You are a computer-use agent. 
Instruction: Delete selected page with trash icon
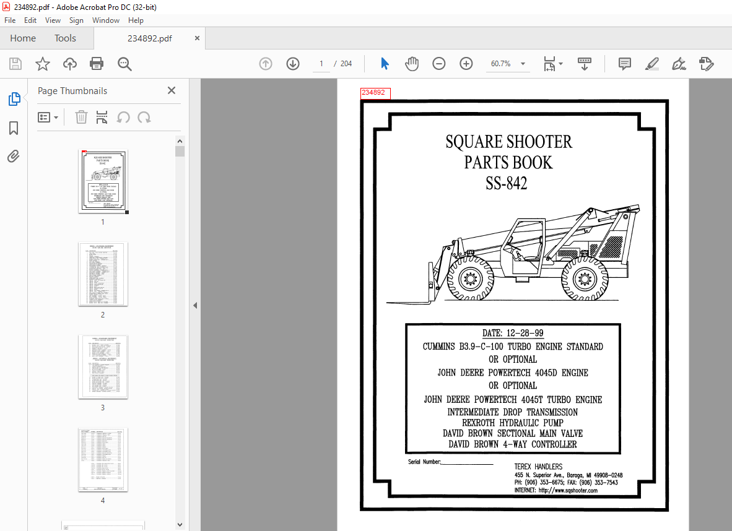click(81, 117)
